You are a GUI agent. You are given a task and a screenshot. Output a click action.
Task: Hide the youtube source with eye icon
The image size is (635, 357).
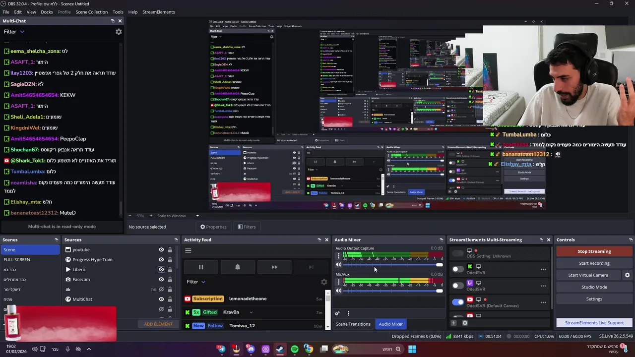pos(161,250)
